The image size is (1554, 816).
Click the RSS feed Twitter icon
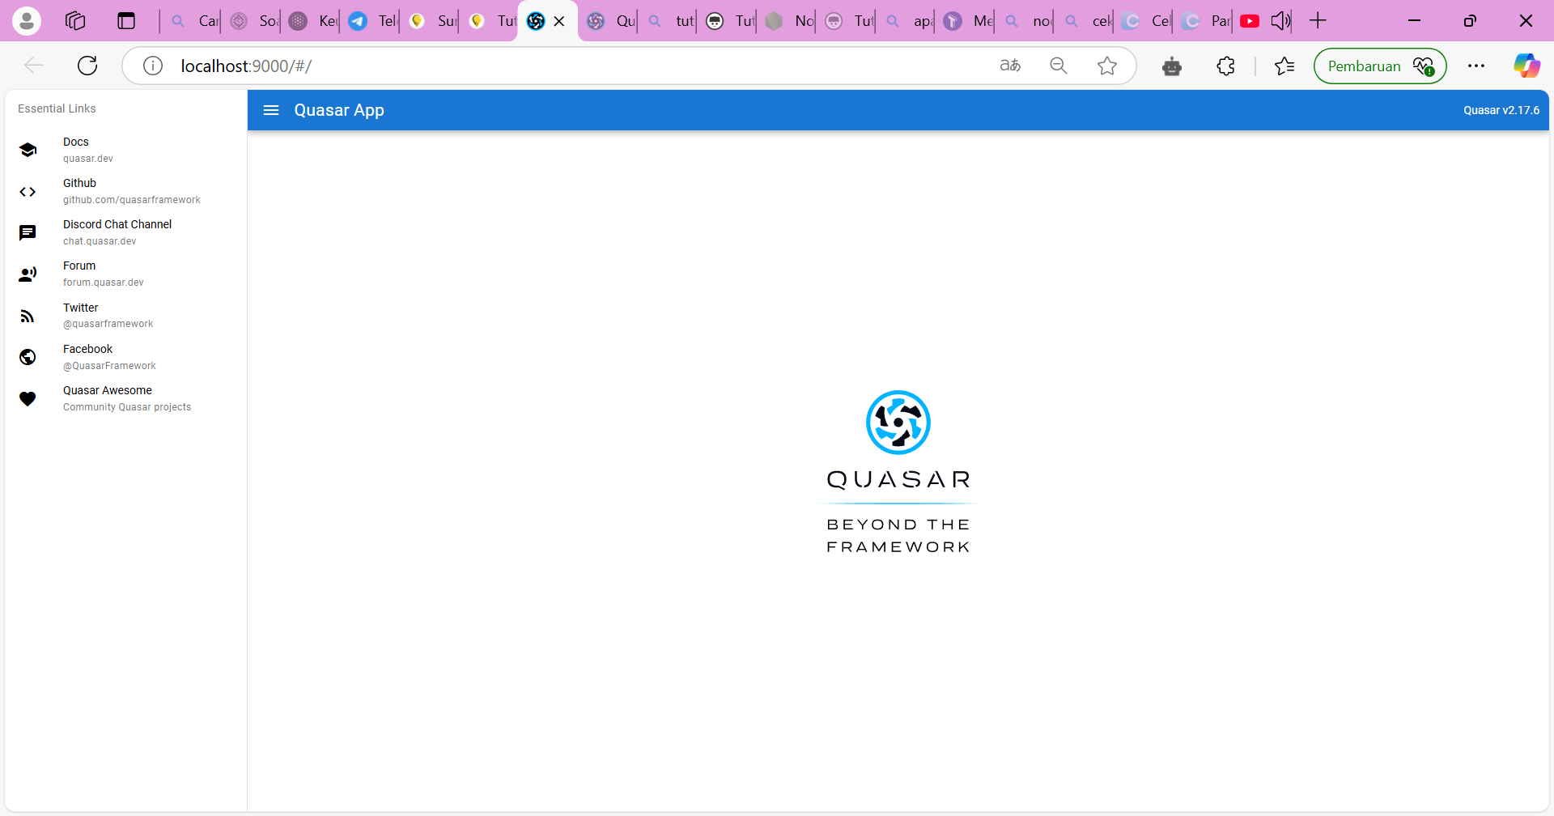28,316
